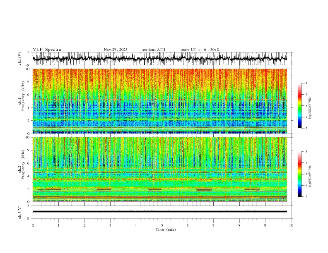Click inside the ch.1 spectrogram panel
The image size is (328, 253).
pos(159,101)
